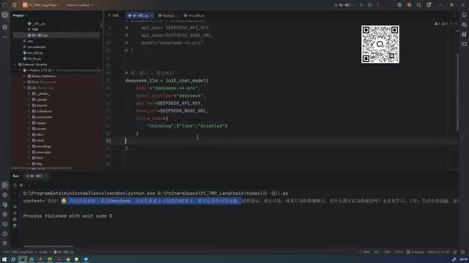Close the run configuration tab in Run panel
This screenshot has height=263, width=469.
pos(46,176)
